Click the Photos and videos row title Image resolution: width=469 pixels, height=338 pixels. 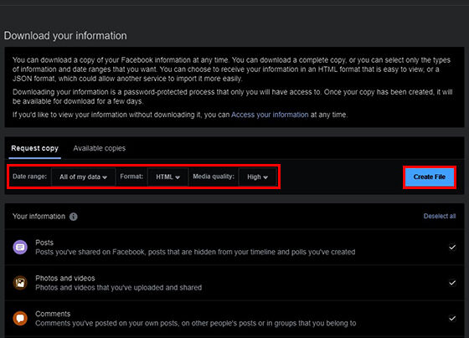[x=65, y=279]
